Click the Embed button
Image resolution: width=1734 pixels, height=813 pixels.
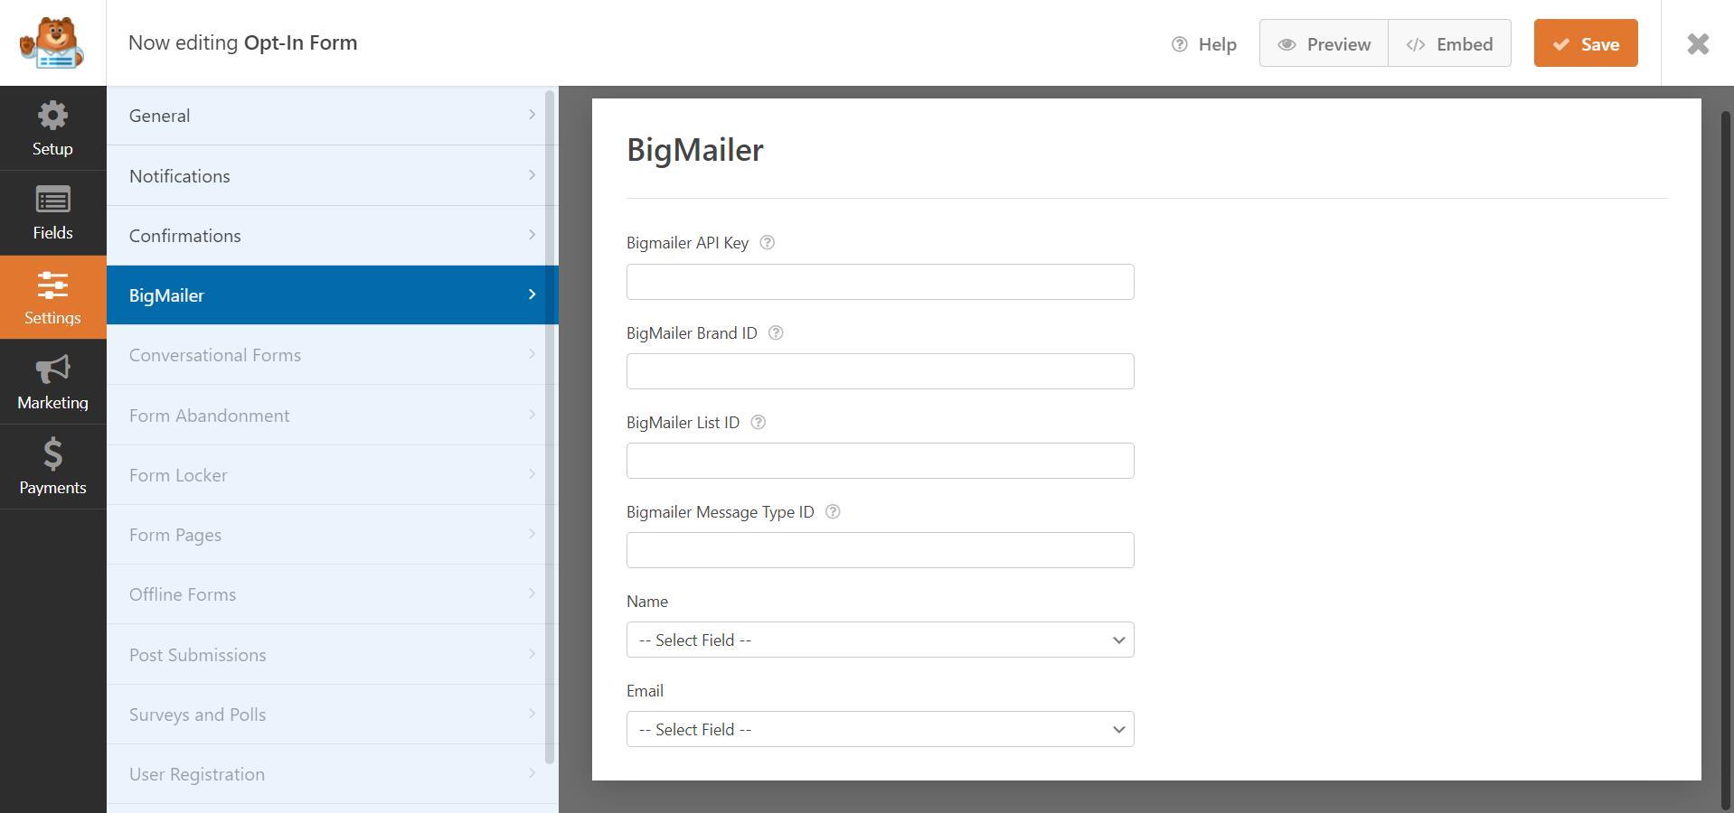coord(1449,43)
